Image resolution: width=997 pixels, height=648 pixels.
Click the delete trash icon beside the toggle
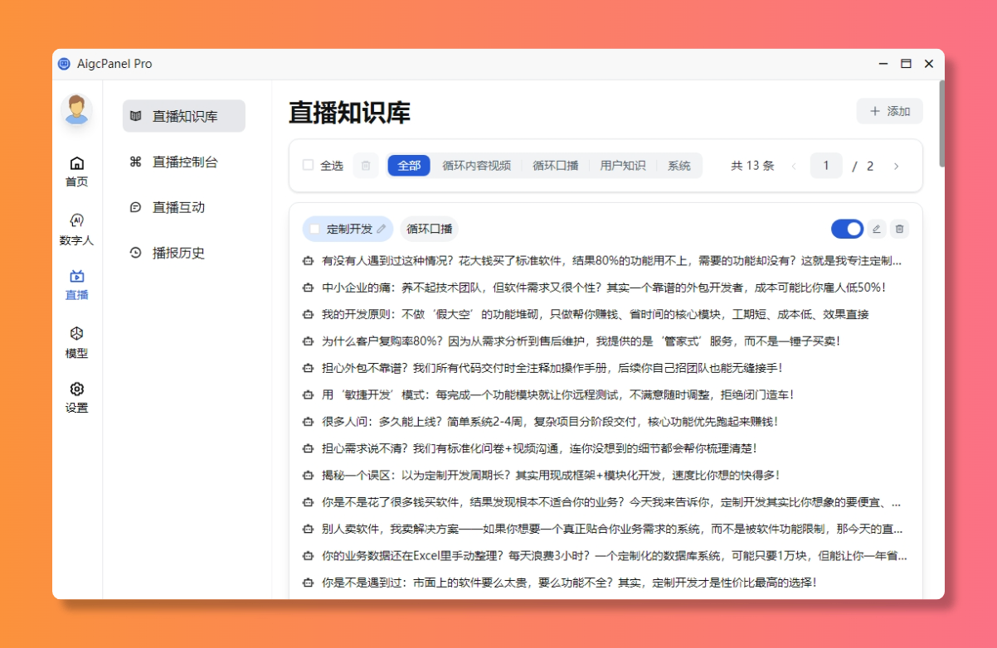[899, 229]
